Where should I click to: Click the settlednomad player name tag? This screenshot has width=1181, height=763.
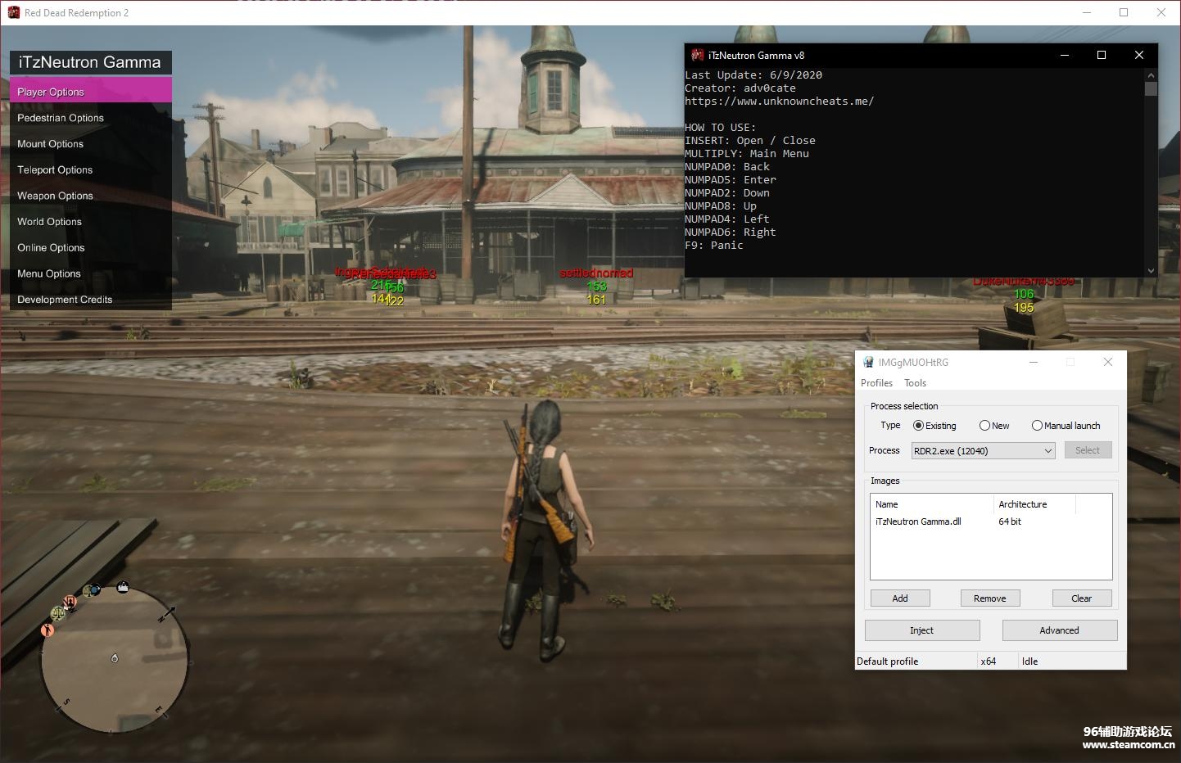(x=596, y=273)
